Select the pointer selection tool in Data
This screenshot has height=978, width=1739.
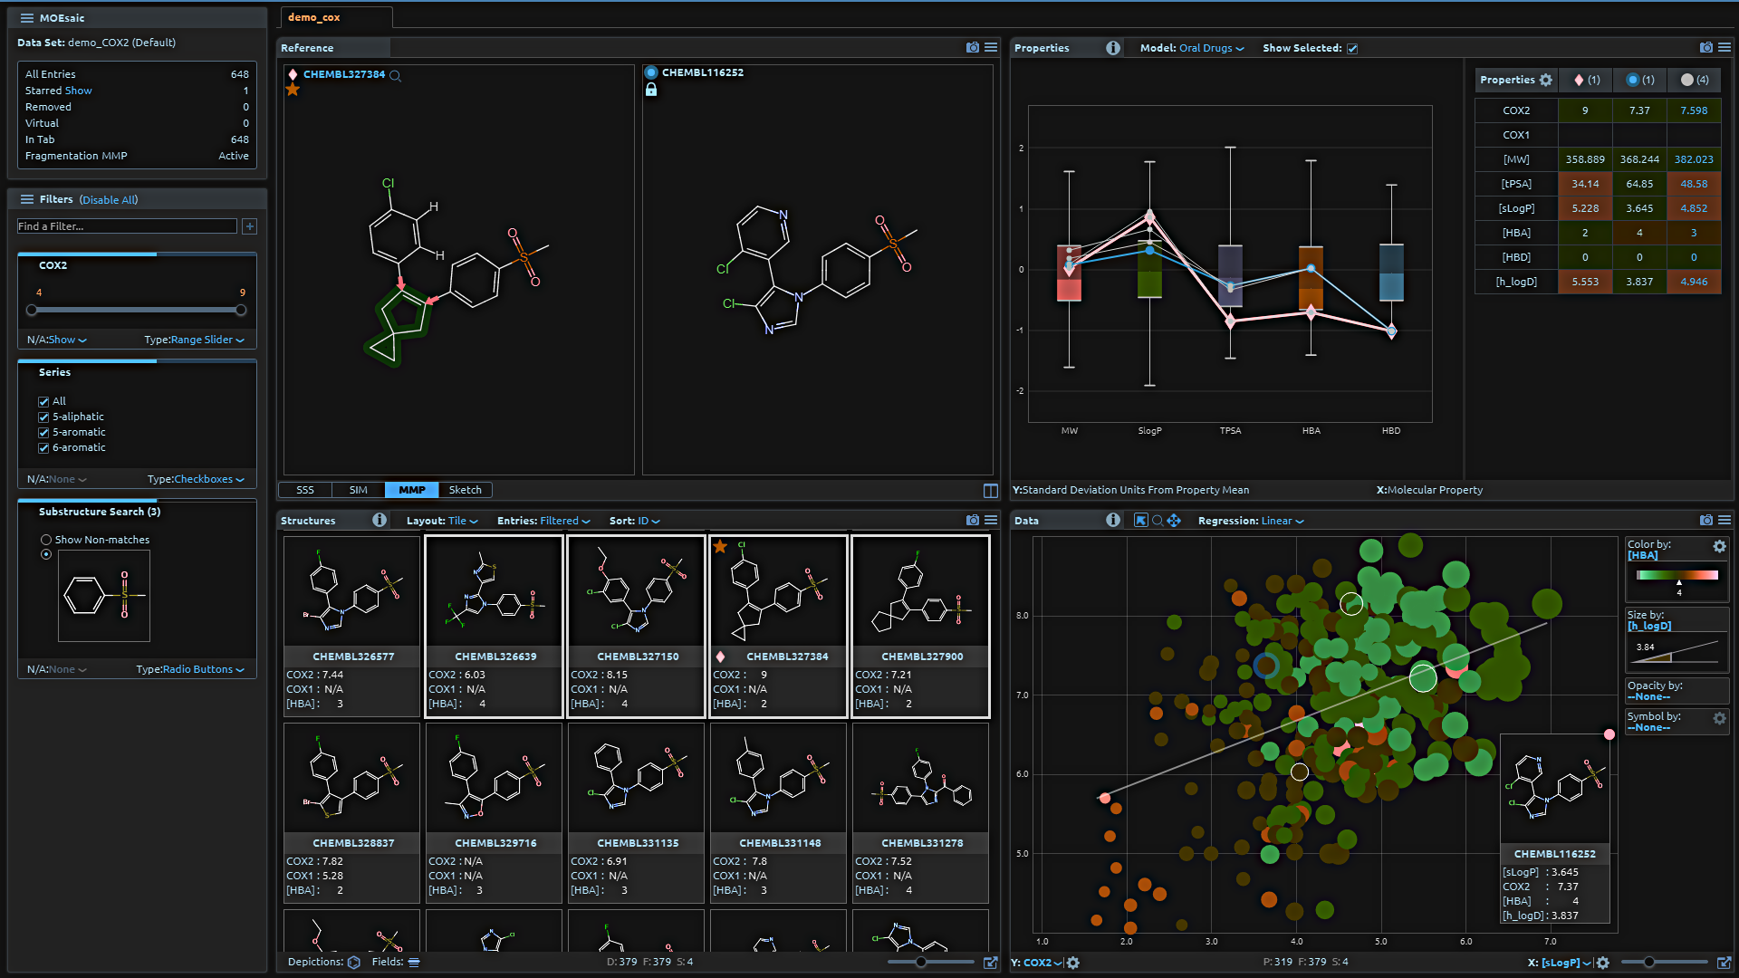coord(1141,520)
